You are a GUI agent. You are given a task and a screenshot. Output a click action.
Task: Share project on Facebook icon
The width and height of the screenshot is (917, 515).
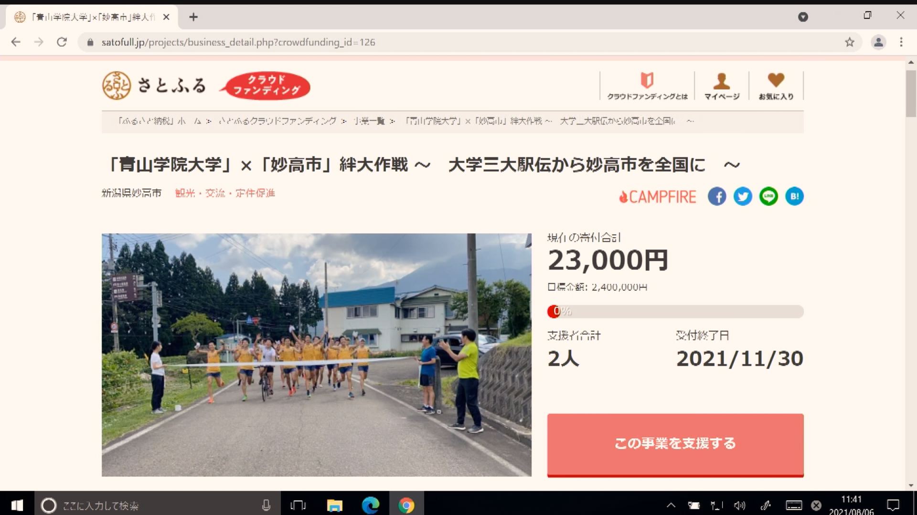pyautogui.click(x=717, y=196)
